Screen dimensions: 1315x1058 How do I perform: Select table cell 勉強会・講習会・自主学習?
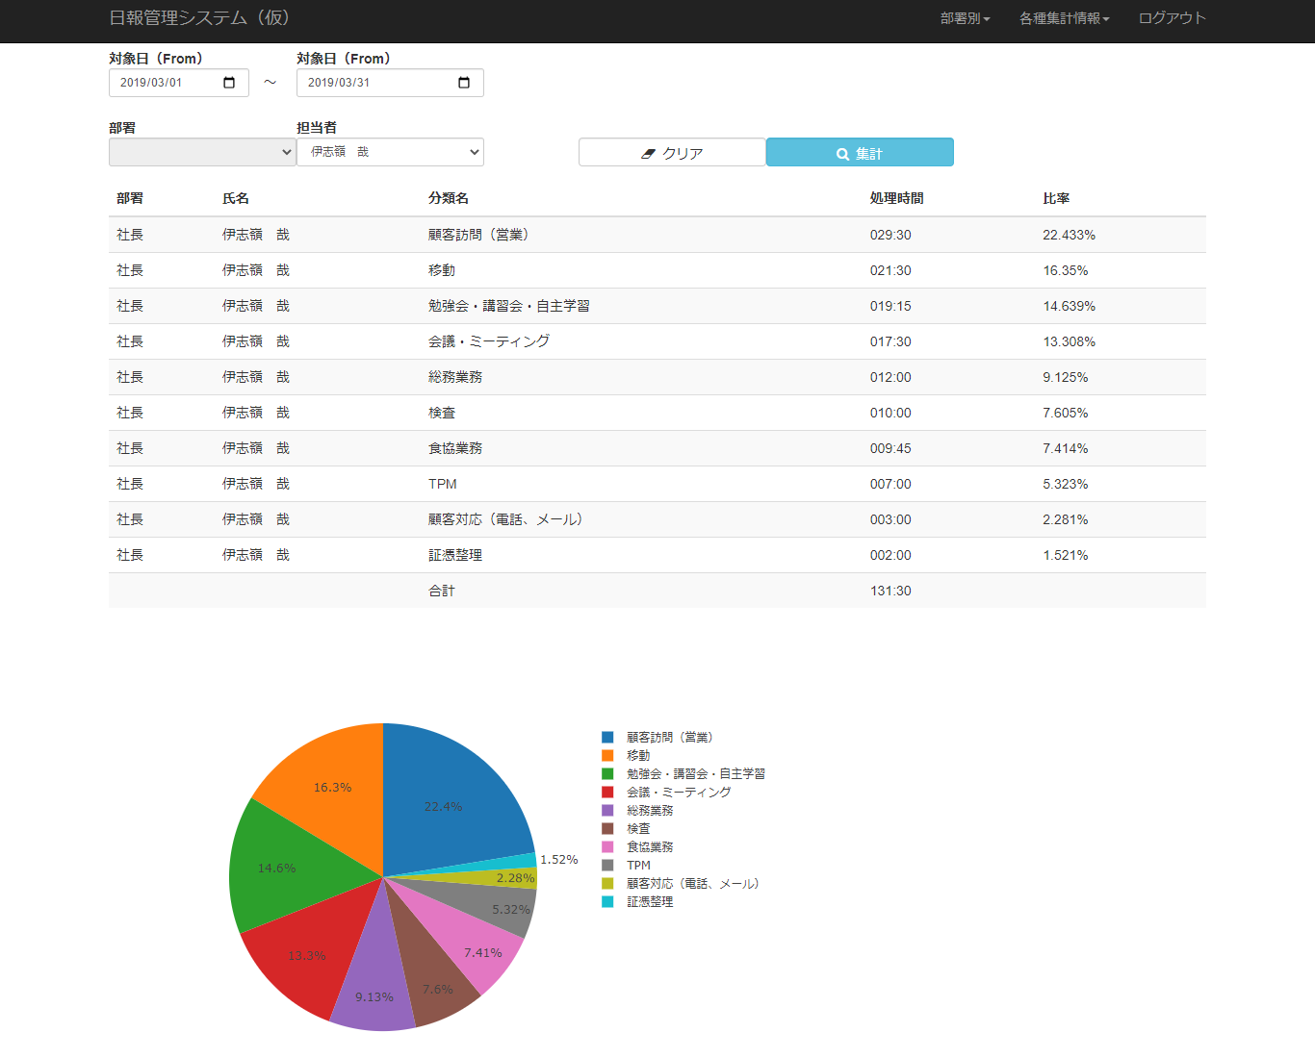pos(509,306)
